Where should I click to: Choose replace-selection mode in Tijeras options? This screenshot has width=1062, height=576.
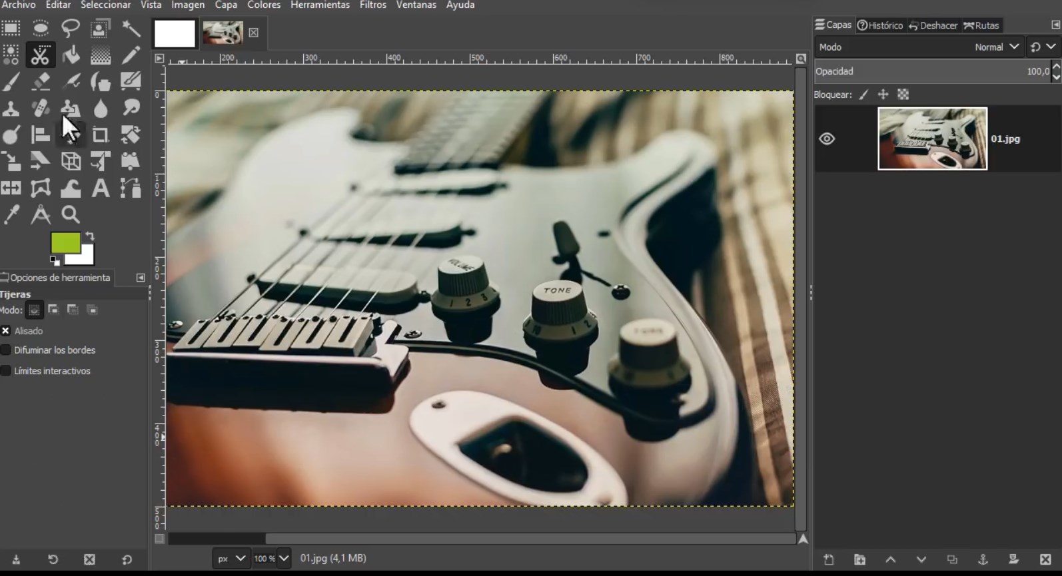click(x=34, y=310)
